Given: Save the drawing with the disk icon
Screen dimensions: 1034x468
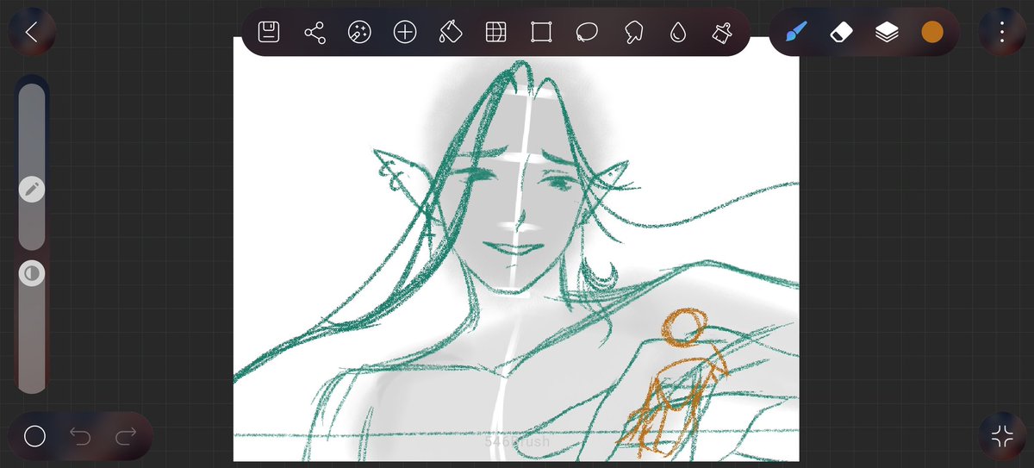Looking at the screenshot, I should pyautogui.click(x=269, y=33).
